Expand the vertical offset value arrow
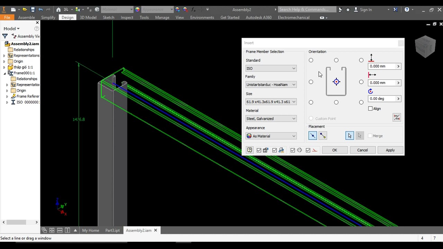Viewport: 443px width, 249px height. point(398,66)
